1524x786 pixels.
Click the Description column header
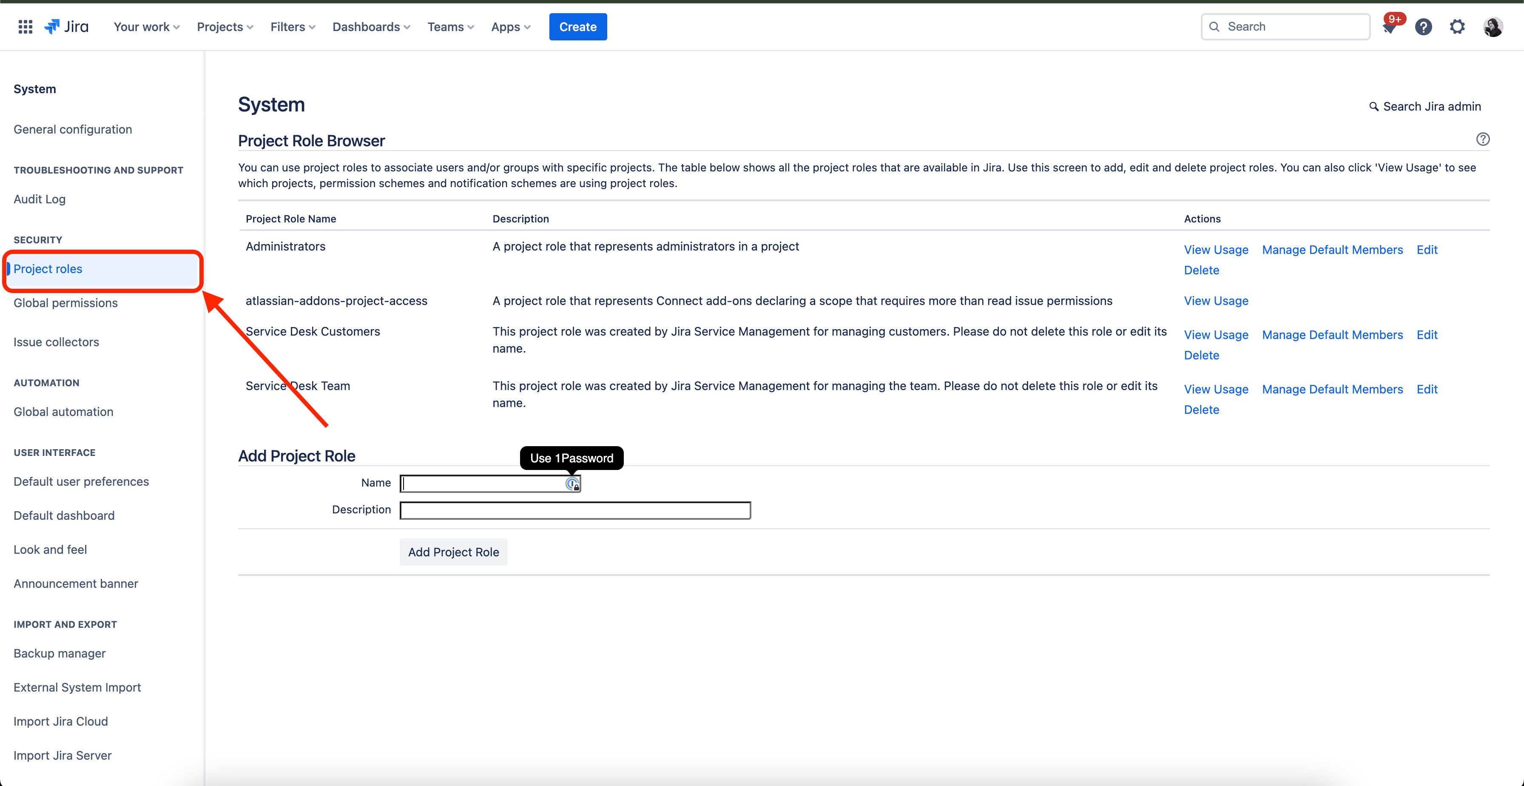(x=520, y=219)
